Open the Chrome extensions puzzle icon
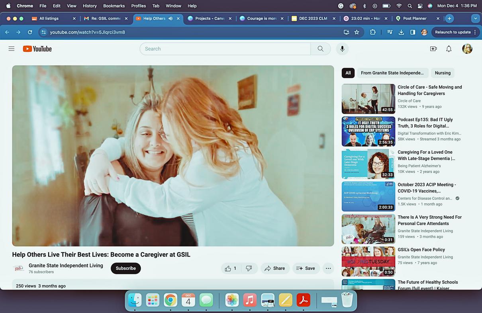 (373, 32)
